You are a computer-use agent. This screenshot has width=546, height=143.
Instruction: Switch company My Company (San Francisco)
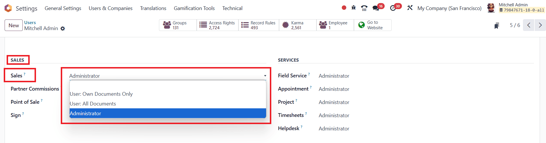click(449, 8)
